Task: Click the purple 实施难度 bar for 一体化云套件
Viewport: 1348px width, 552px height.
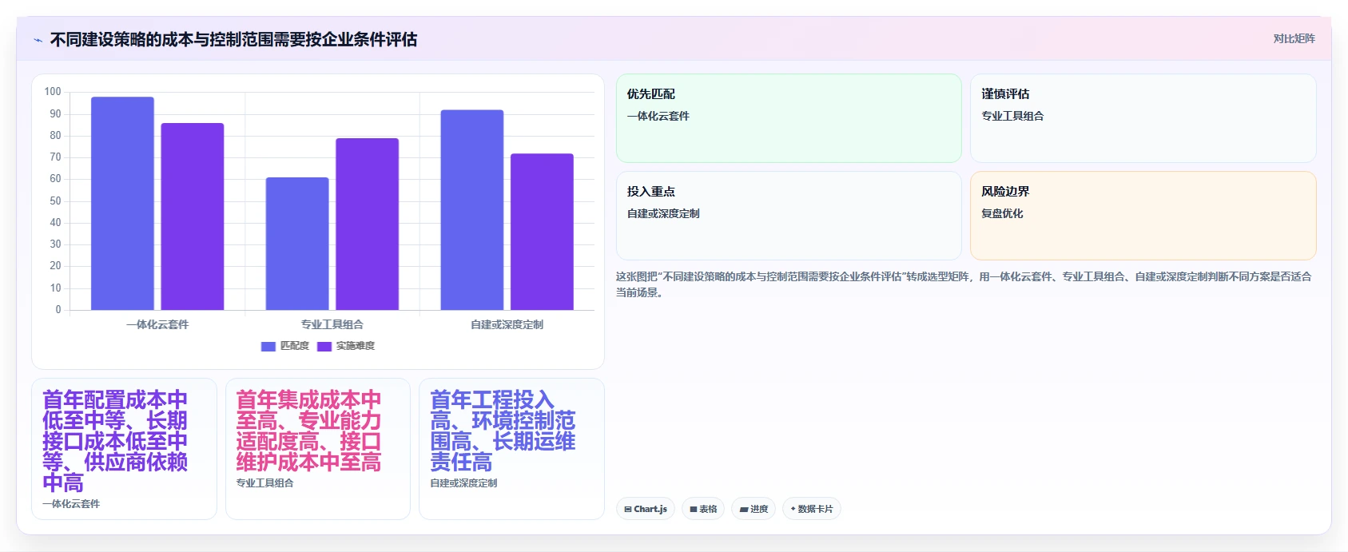Action: [x=193, y=216]
